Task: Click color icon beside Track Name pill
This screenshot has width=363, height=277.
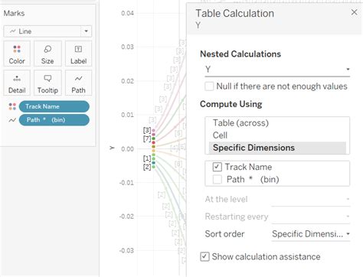Action: [12, 106]
